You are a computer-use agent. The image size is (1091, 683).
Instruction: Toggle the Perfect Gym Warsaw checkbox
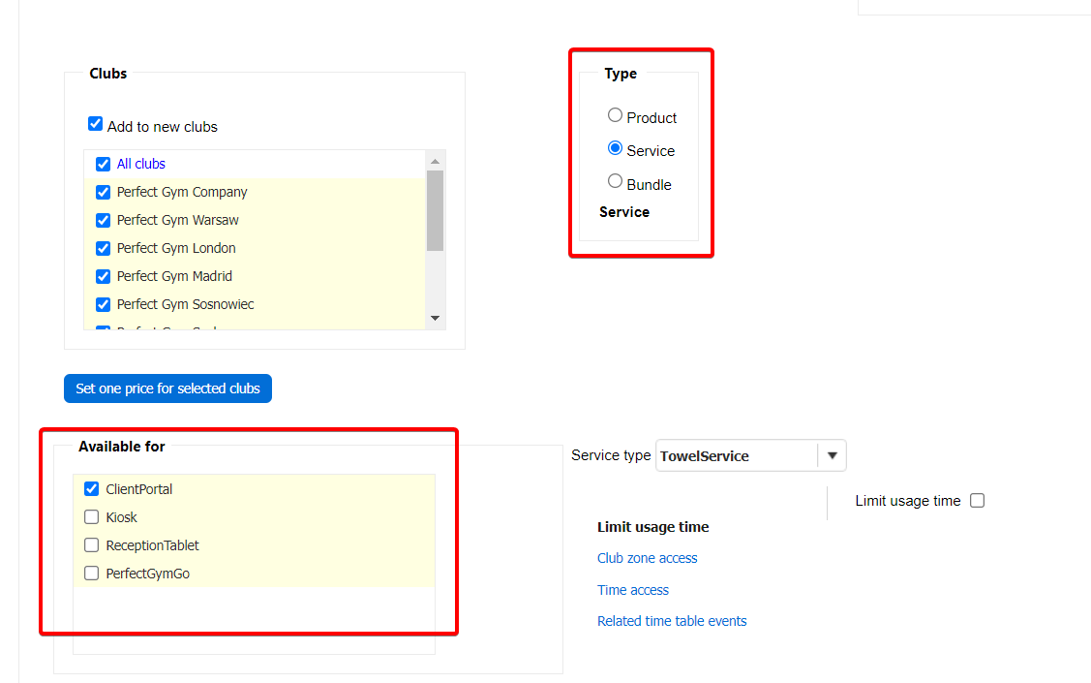(104, 221)
